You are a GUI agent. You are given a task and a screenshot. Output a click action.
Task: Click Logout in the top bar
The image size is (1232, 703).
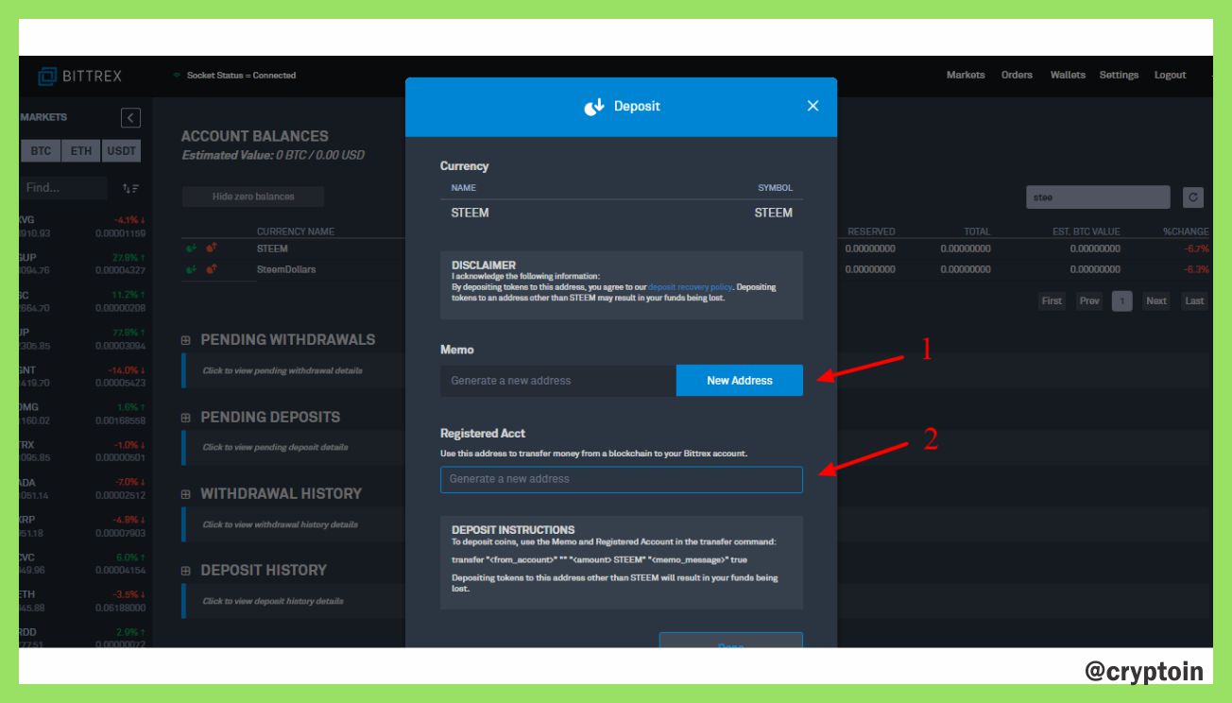pyautogui.click(x=1170, y=76)
